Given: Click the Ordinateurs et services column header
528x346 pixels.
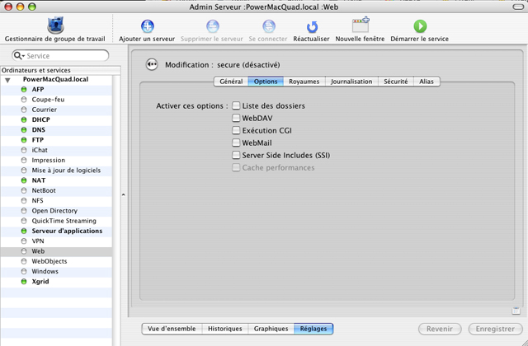Looking at the screenshot, I should click(60, 70).
